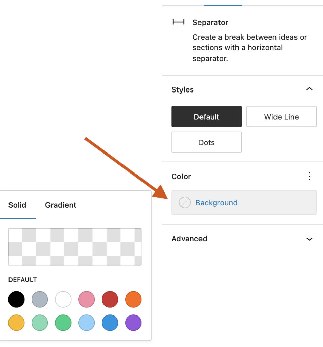Click the Separator block icon

point(179,22)
